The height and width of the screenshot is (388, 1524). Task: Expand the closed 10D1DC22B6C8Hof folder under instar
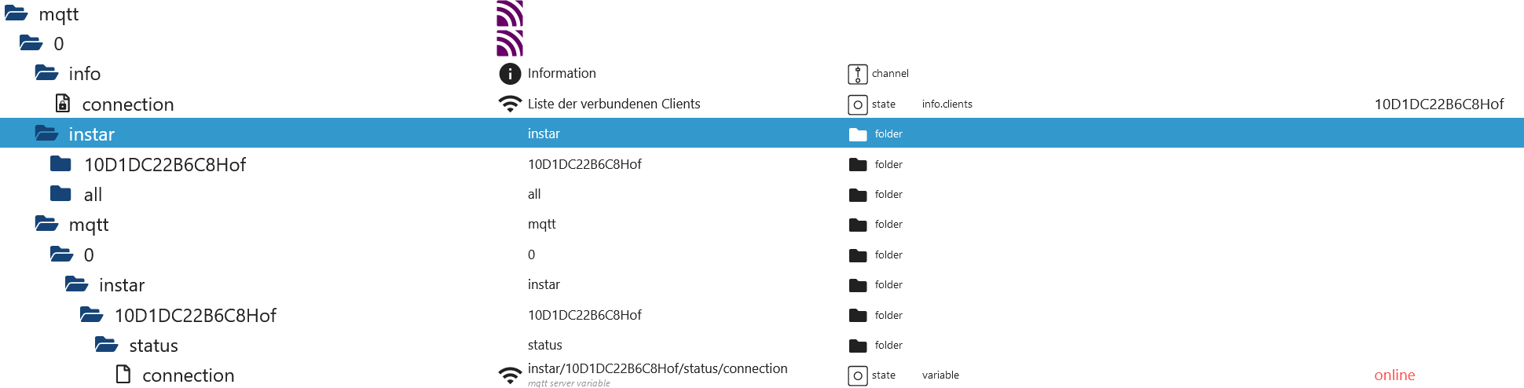pos(60,163)
